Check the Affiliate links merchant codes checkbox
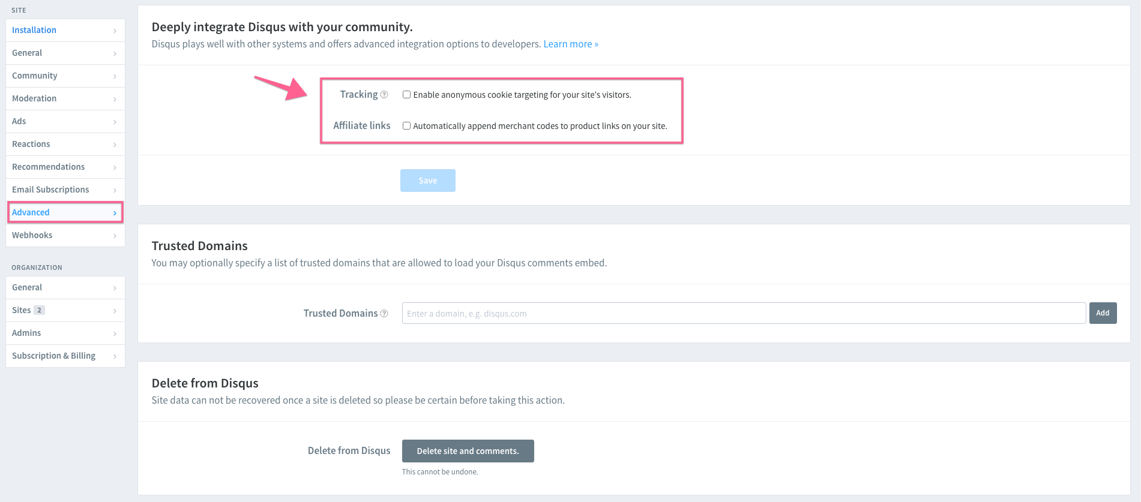The width and height of the screenshot is (1141, 502). tap(406, 126)
